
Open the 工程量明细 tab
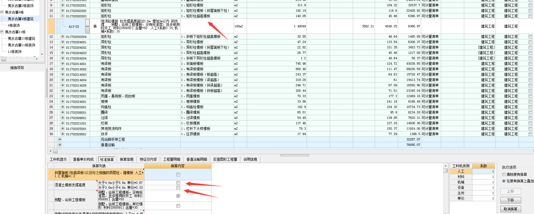(172, 160)
